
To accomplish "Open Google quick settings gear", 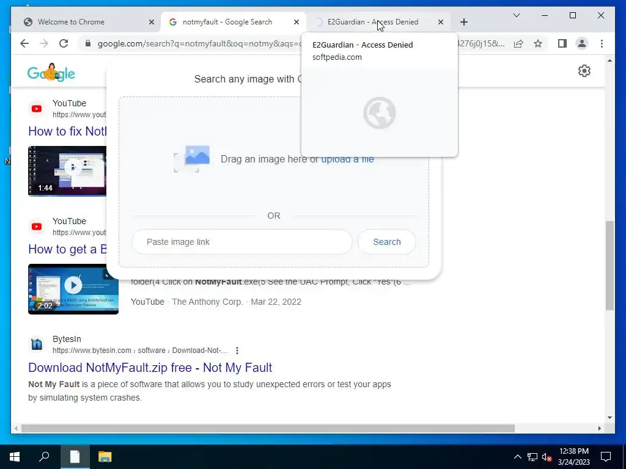I will (x=584, y=71).
